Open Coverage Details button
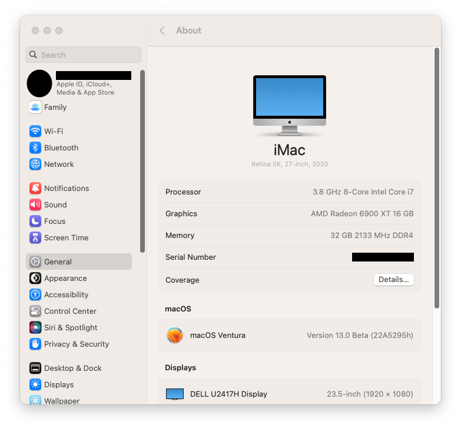The height and width of the screenshot is (429, 461). pos(394,280)
